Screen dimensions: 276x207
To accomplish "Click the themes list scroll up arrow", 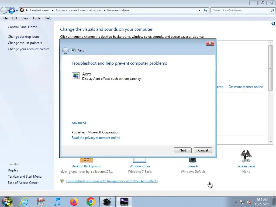I will click(271, 43).
